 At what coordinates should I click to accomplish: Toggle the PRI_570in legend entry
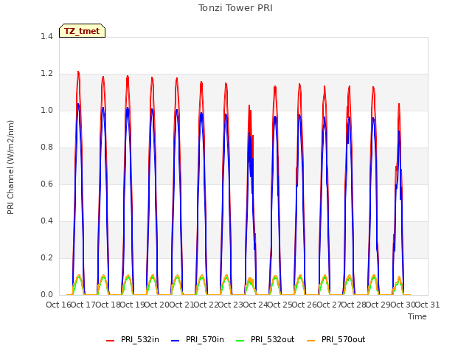pyautogui.click(x=198, y=339)
